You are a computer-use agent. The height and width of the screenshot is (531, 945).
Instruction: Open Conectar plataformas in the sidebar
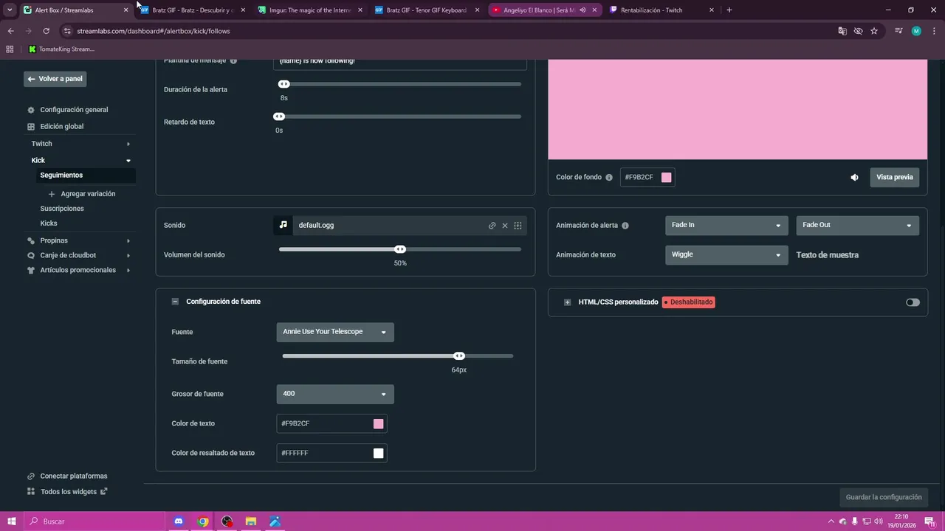(74, 476)
